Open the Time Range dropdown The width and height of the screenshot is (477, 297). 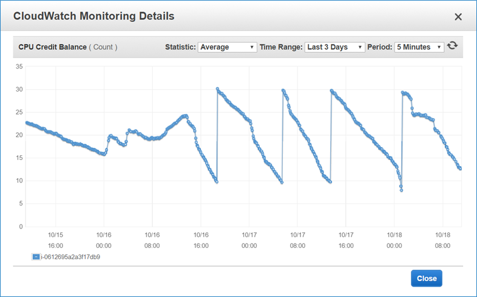pos(334,47)
